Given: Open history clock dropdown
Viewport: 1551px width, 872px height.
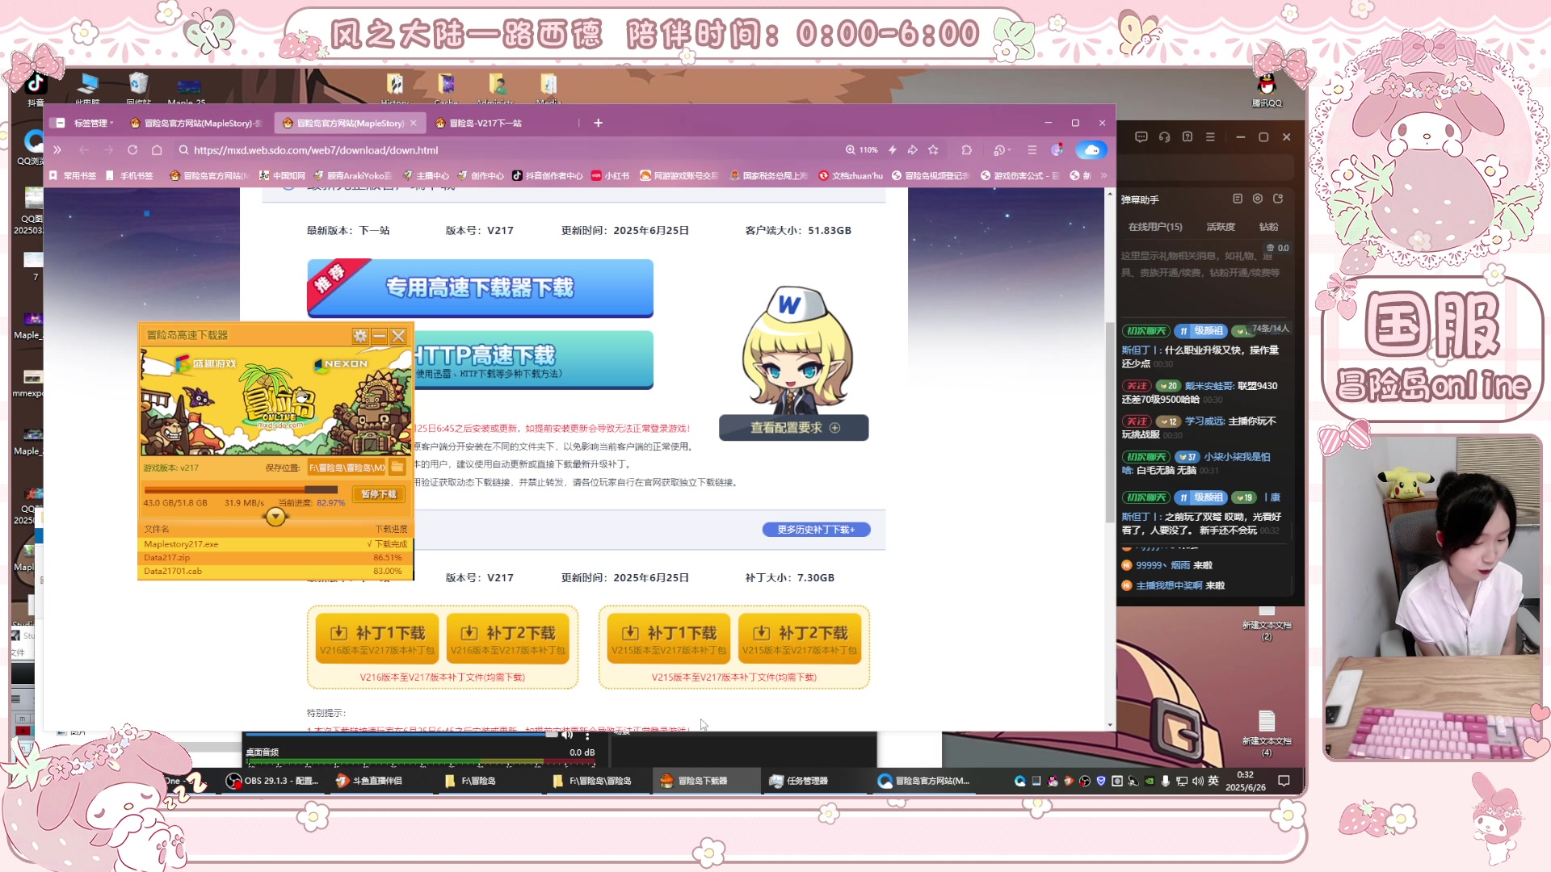Looking at the screenshot, I should [1002, 150].
